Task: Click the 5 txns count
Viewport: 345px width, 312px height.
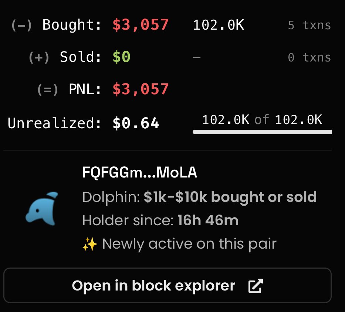Action: coord(310,25)
